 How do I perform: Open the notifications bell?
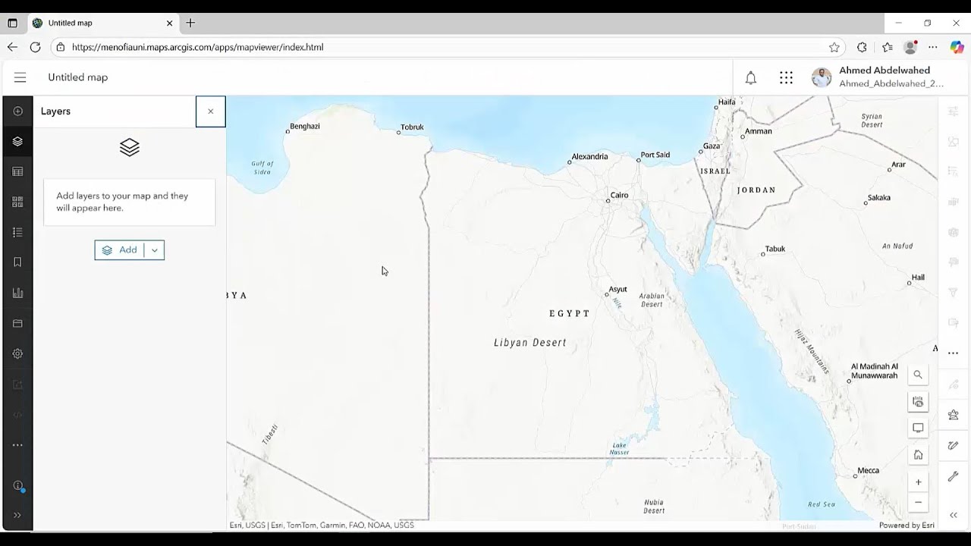(750, 77)
